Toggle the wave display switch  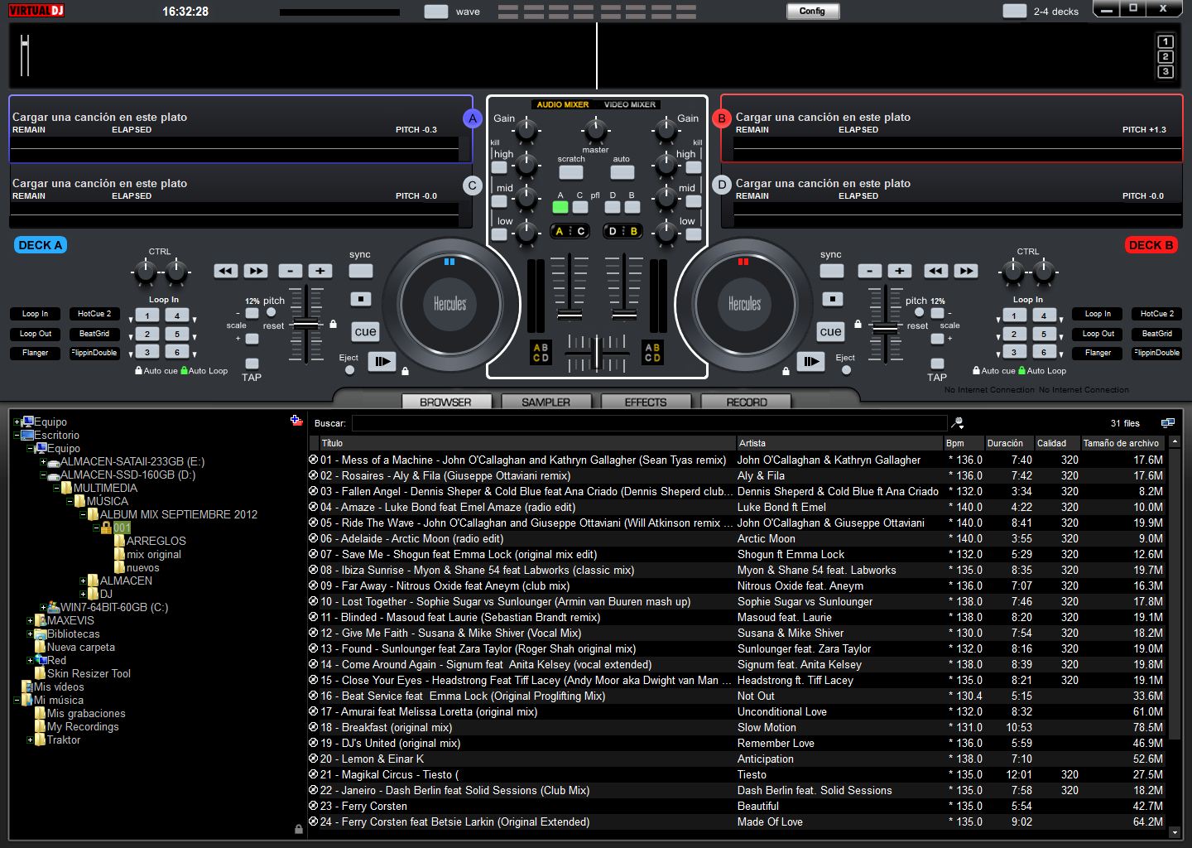pos(435,12)
